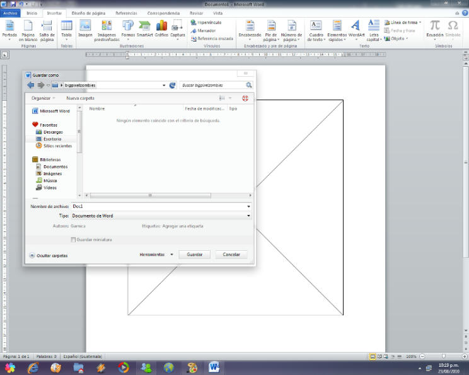Open the Captura screenshot tool
The image size is (469, 375).
[178, 30]
